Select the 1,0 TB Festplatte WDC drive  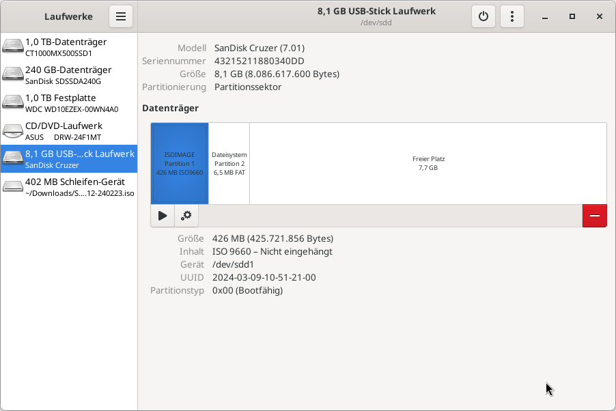(69, 103)
